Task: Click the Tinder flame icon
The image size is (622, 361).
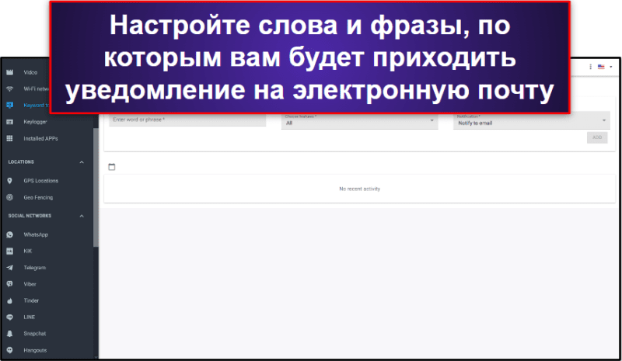Action: [10, 300]
